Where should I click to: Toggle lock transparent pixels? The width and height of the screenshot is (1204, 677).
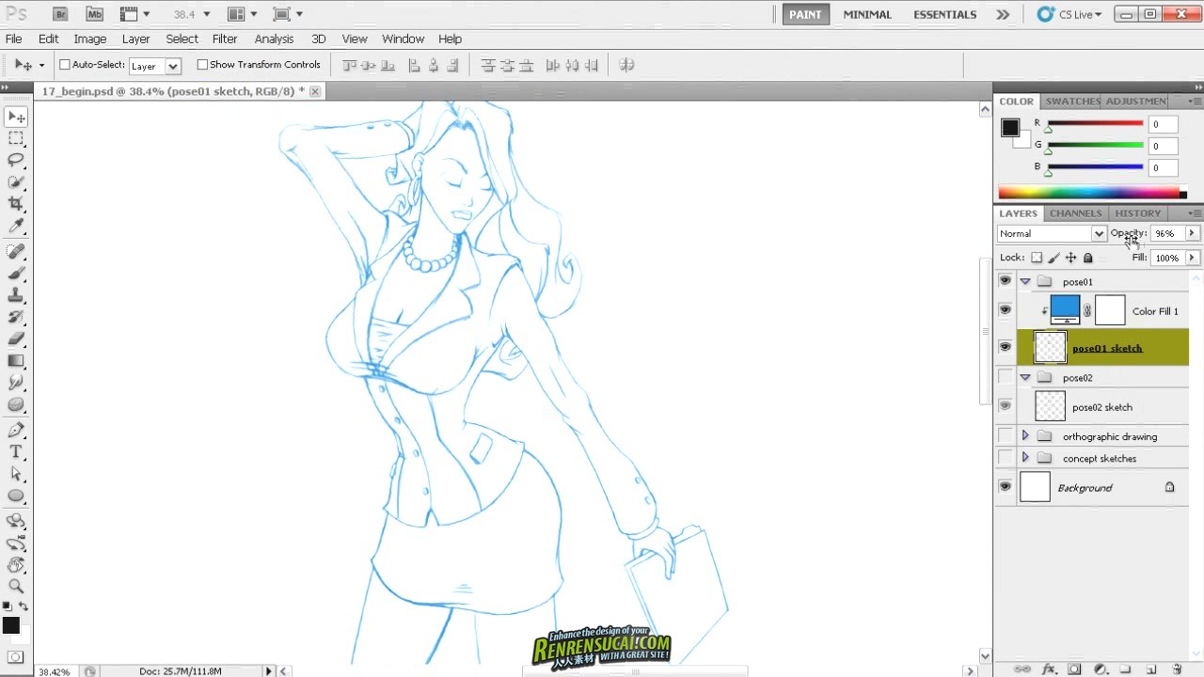click(x=1037, y=258)
